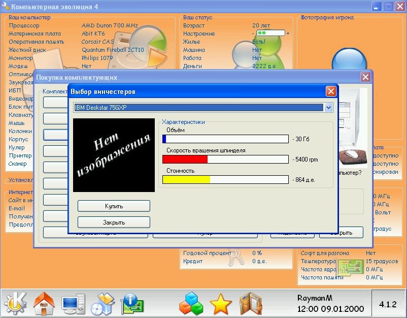Viewport: 407px width, 318px height.
Task: Click Philips 107P monitor value
Action: 97,58
